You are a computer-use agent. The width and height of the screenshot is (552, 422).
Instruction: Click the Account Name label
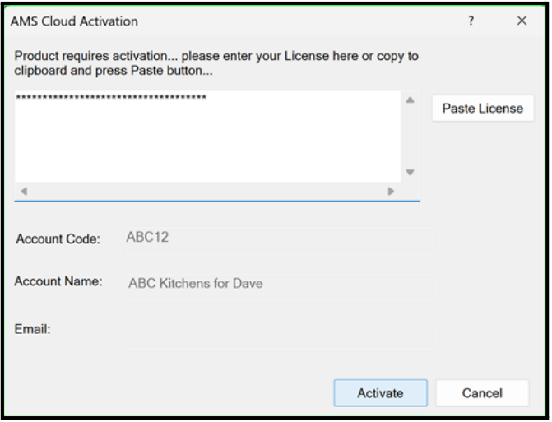(x=58, y=282)
